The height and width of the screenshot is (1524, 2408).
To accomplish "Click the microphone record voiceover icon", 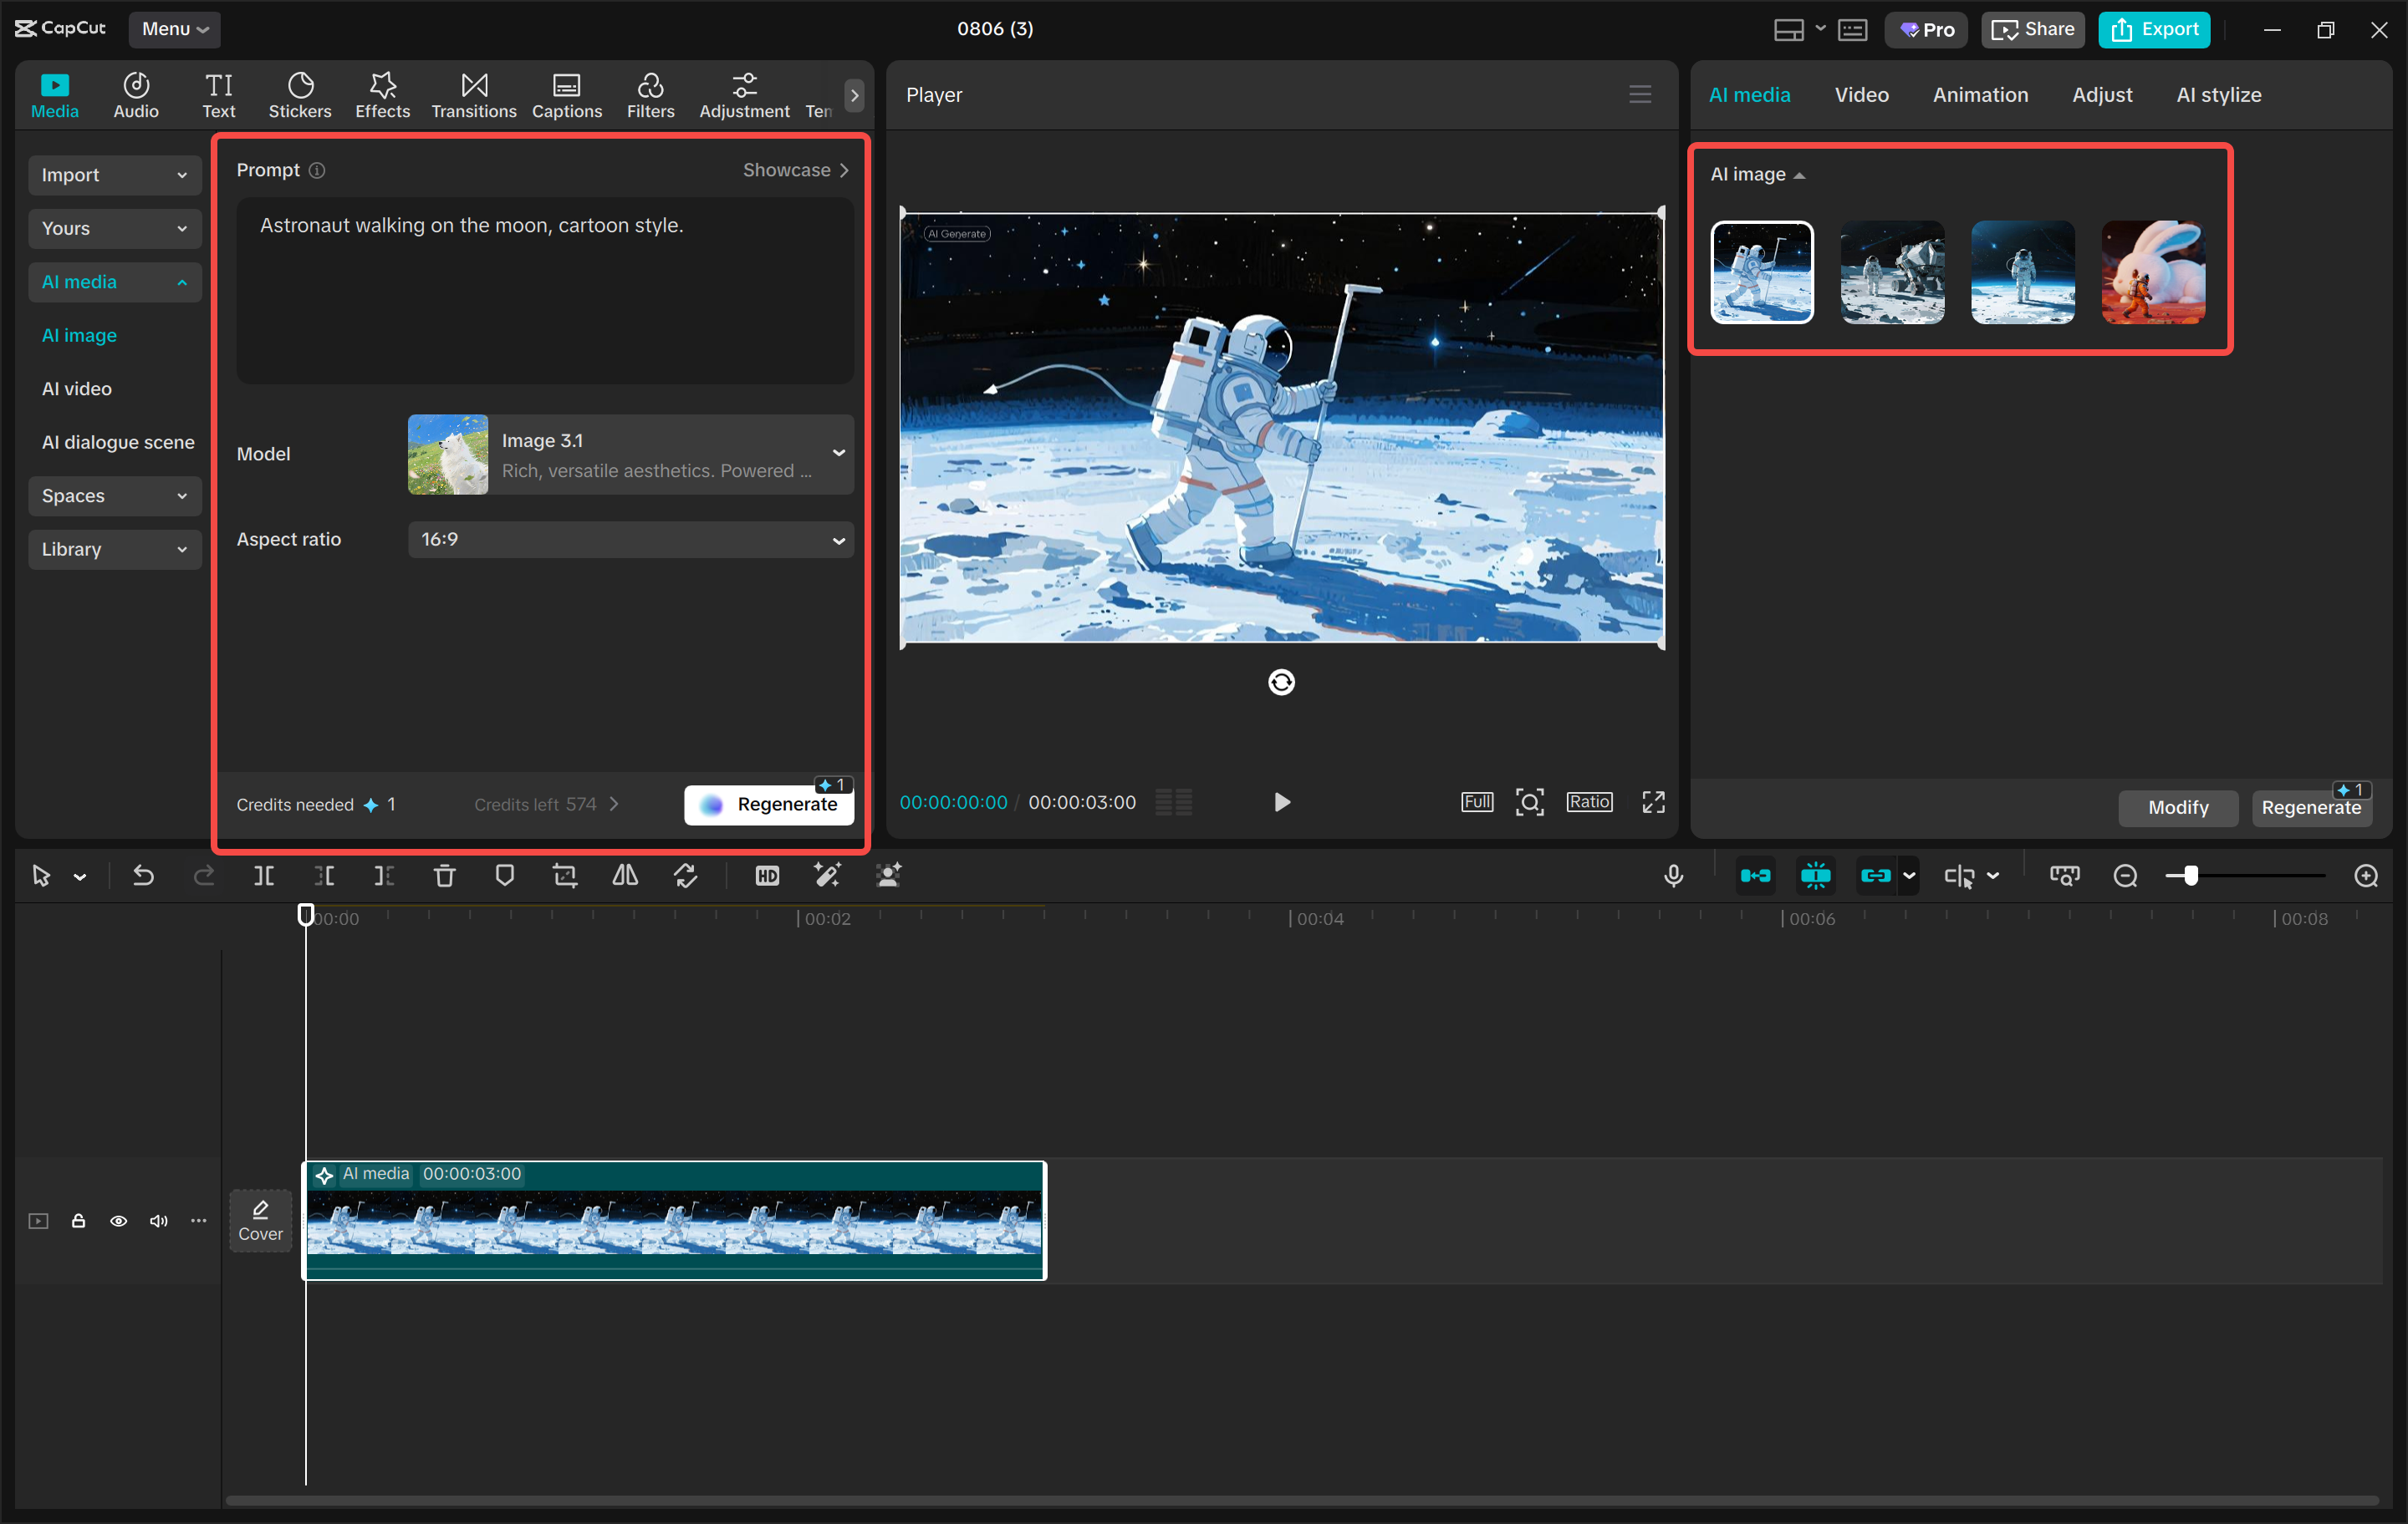I will pyautogui.click(x=1673, y=876).
